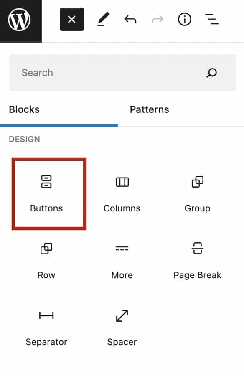Click the Undo arrow

coord(130,19)
